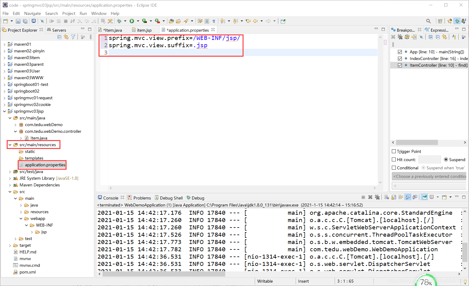The width and height of the screenshot is (469, 286).
Task: Enable the Trigger Point checkbox
Action: 394,151
